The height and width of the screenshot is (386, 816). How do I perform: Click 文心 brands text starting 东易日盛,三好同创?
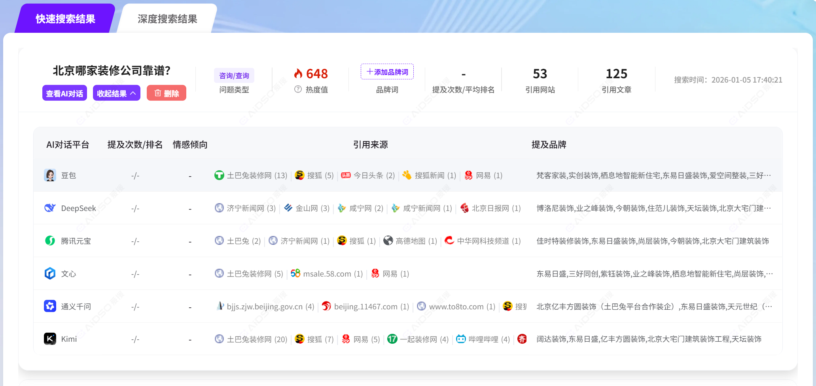tap(655, 273)
